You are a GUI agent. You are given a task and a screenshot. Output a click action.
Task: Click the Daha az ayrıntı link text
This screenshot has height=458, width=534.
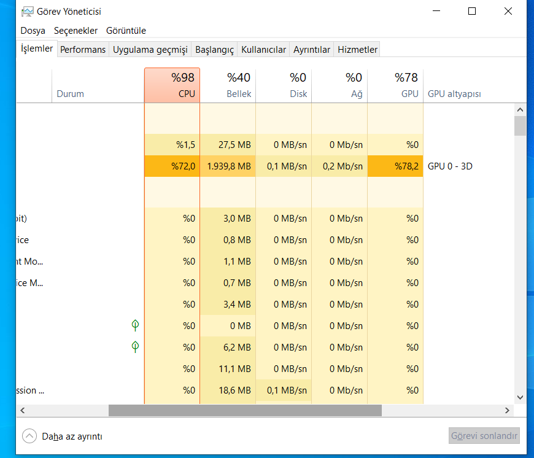(x=72, y=437)
